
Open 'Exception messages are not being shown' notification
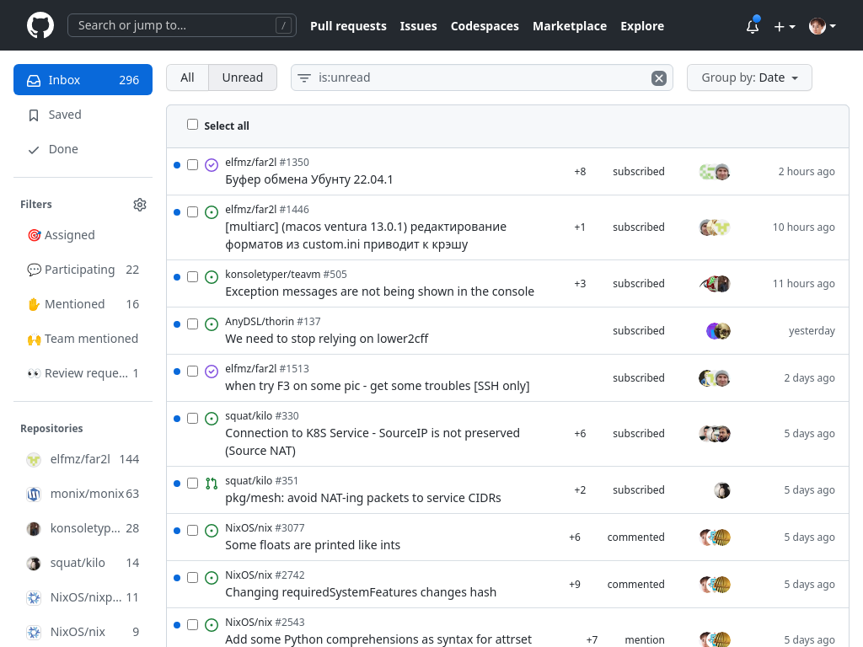(x=379, y=291)
